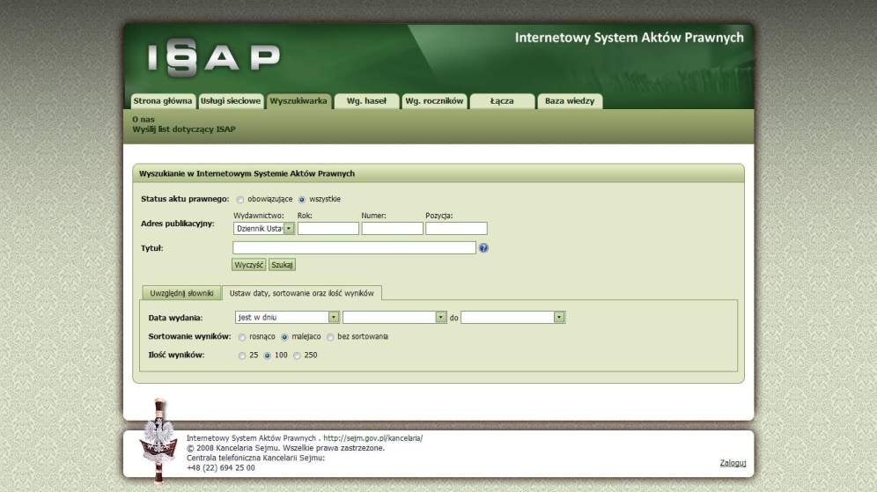The width and height of the screenshot is (877, 492).
Task: Open the 'jest w dniu' date condition dropdown
Action: coord(287,317)
